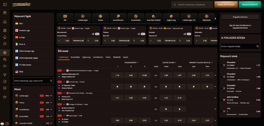Image resolution: width=264 pixels, height=126 pixels.
Task: Open the VÉGEREDMÉNY market dropdown
Action: (x=131, y=63)
